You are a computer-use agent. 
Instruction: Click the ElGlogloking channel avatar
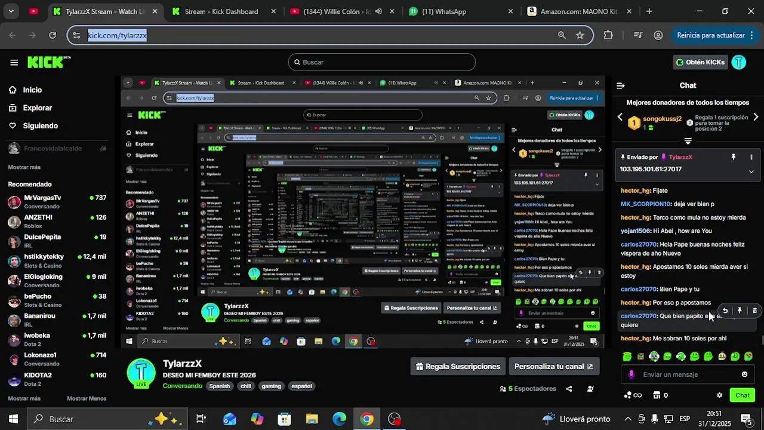[x=14, y=281]
